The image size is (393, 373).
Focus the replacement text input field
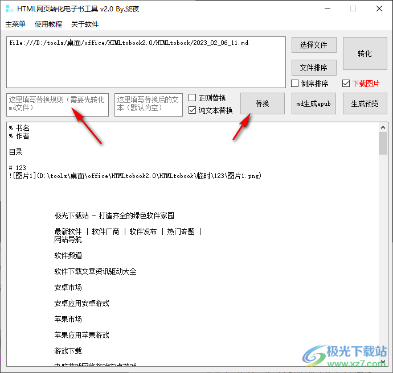[x=149, y=105]
